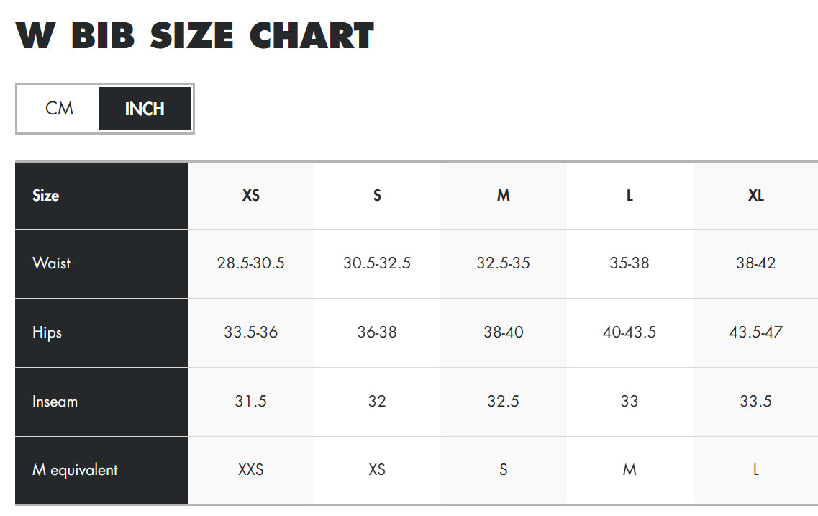Click the W BIB SIZE CHART heading
The width and height of the screenshot is (818, 516).
(194, 36)
